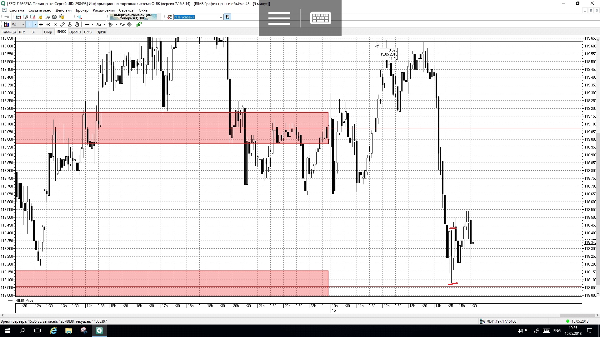Click the zoom in magnifier tool
The width and height of the screenshot is (600, 337).
[x=48, y=24]
